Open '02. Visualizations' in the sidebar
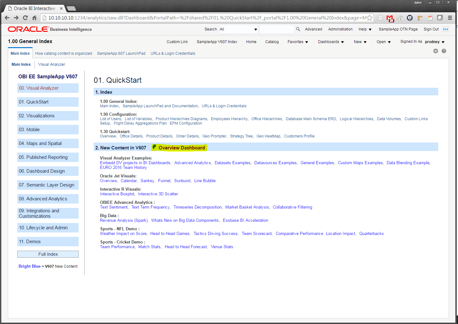This screenshot has width=458, height=324. (48, 116)
